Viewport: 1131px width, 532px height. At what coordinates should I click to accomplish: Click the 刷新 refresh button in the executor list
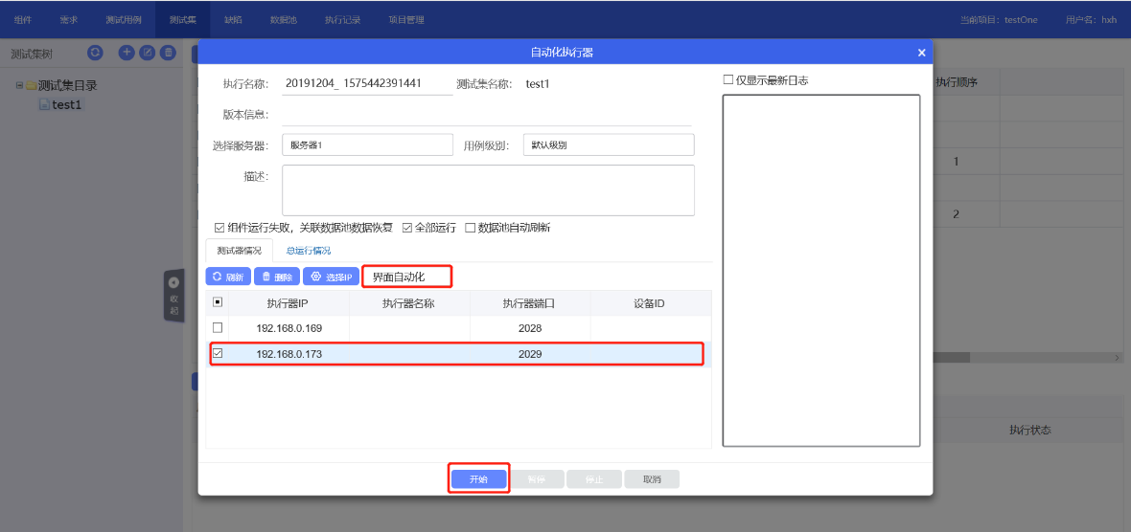coord(228,277)
